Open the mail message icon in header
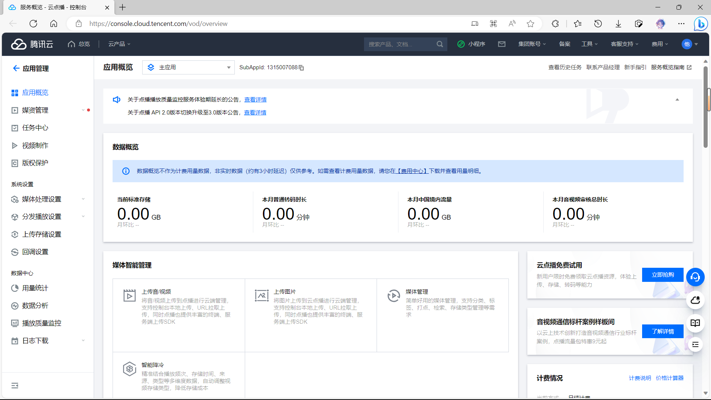Screen dimensions: 711x400 tap(502, 44)
